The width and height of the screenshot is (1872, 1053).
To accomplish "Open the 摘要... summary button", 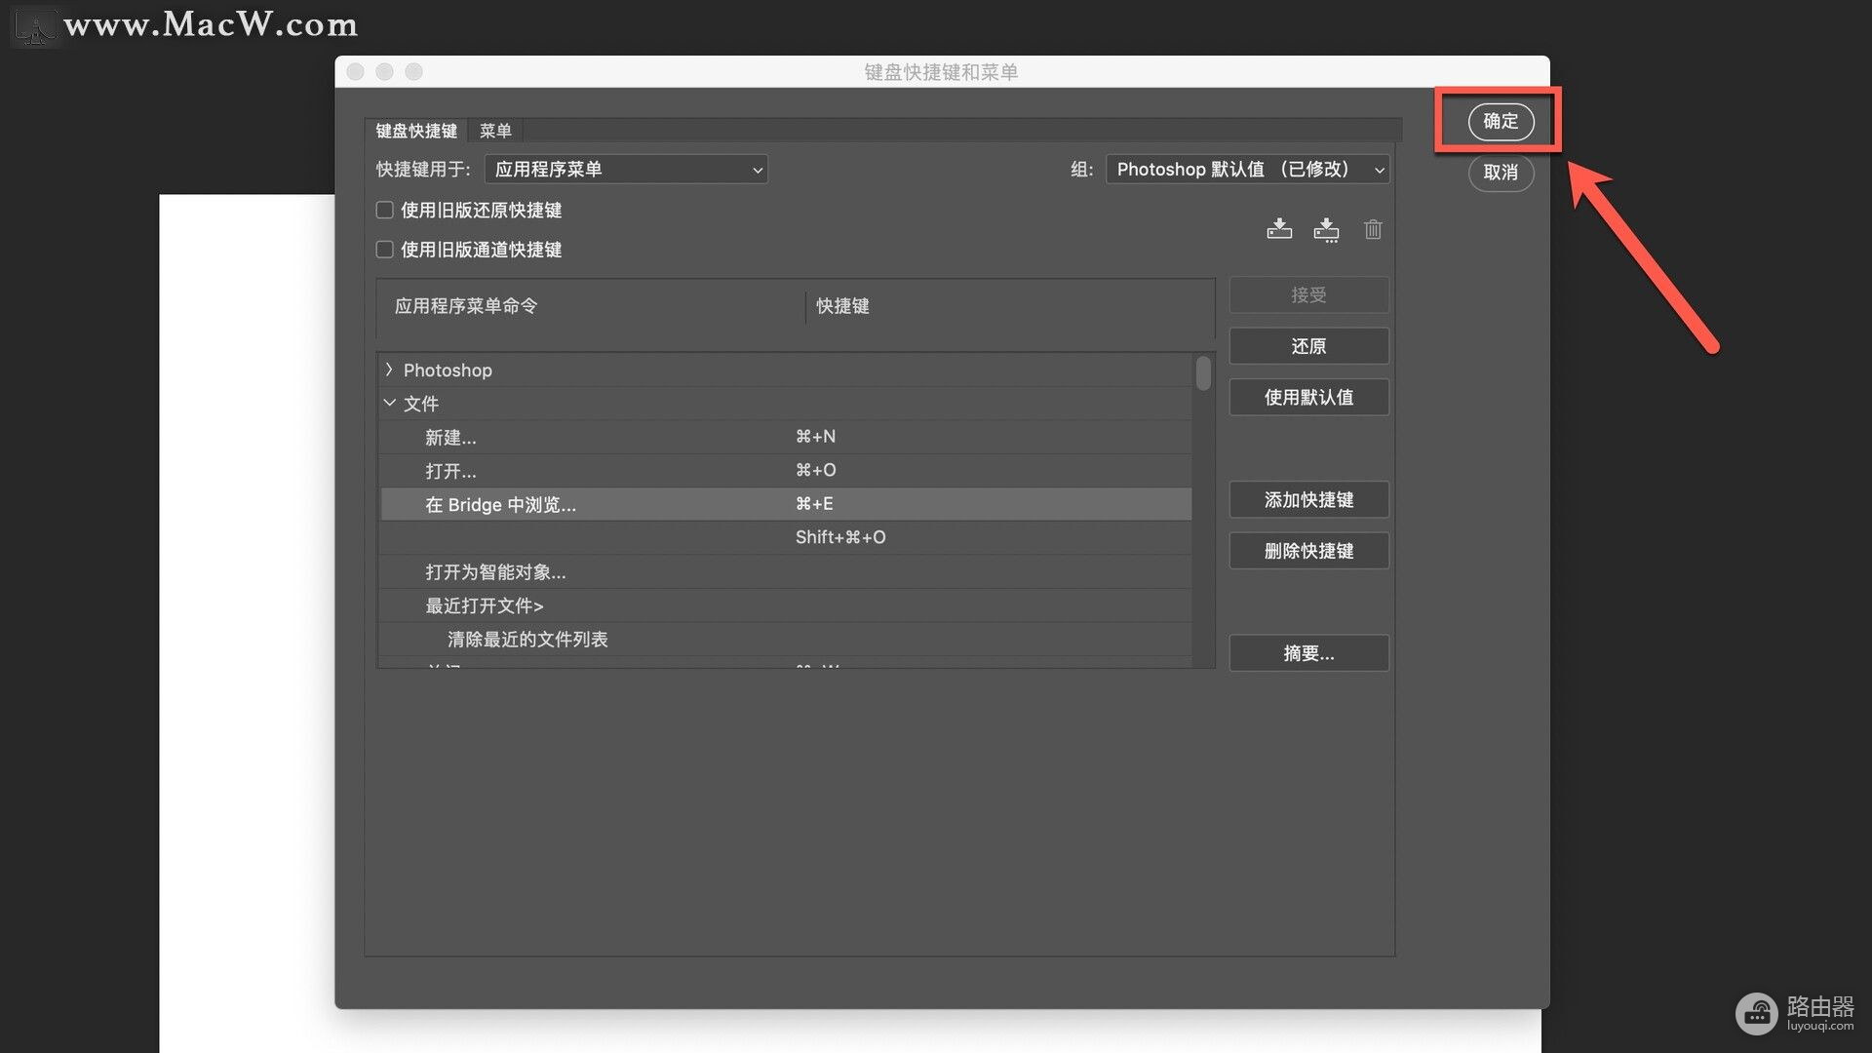I will (x=1308, y=653).
